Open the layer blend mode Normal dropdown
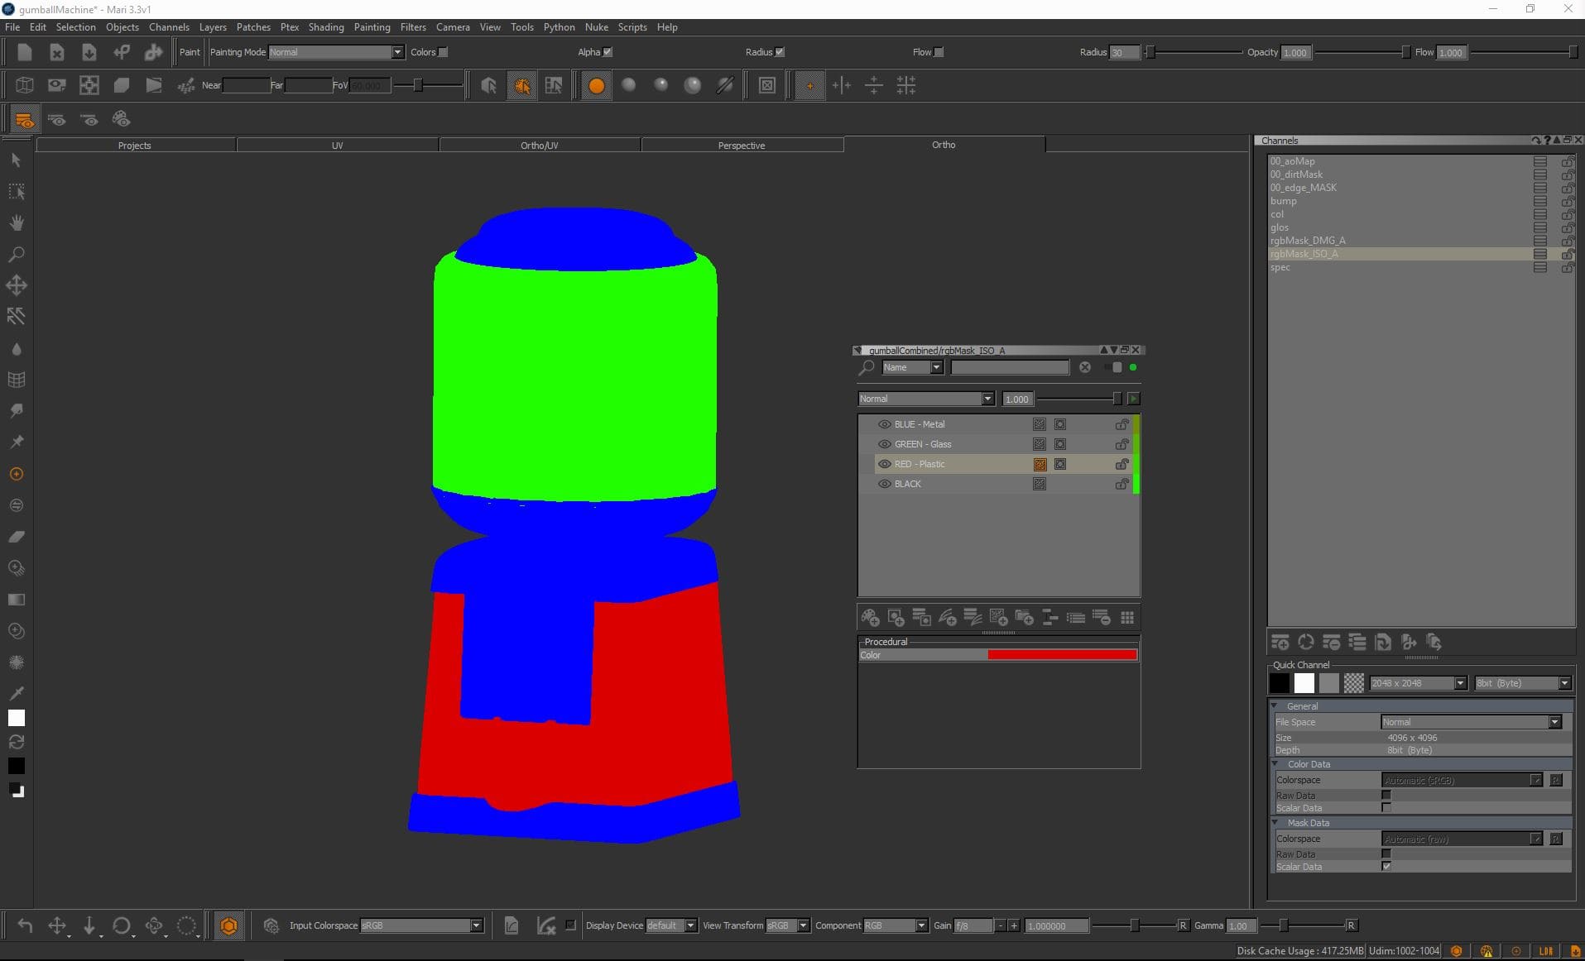 tap(925, 399)
